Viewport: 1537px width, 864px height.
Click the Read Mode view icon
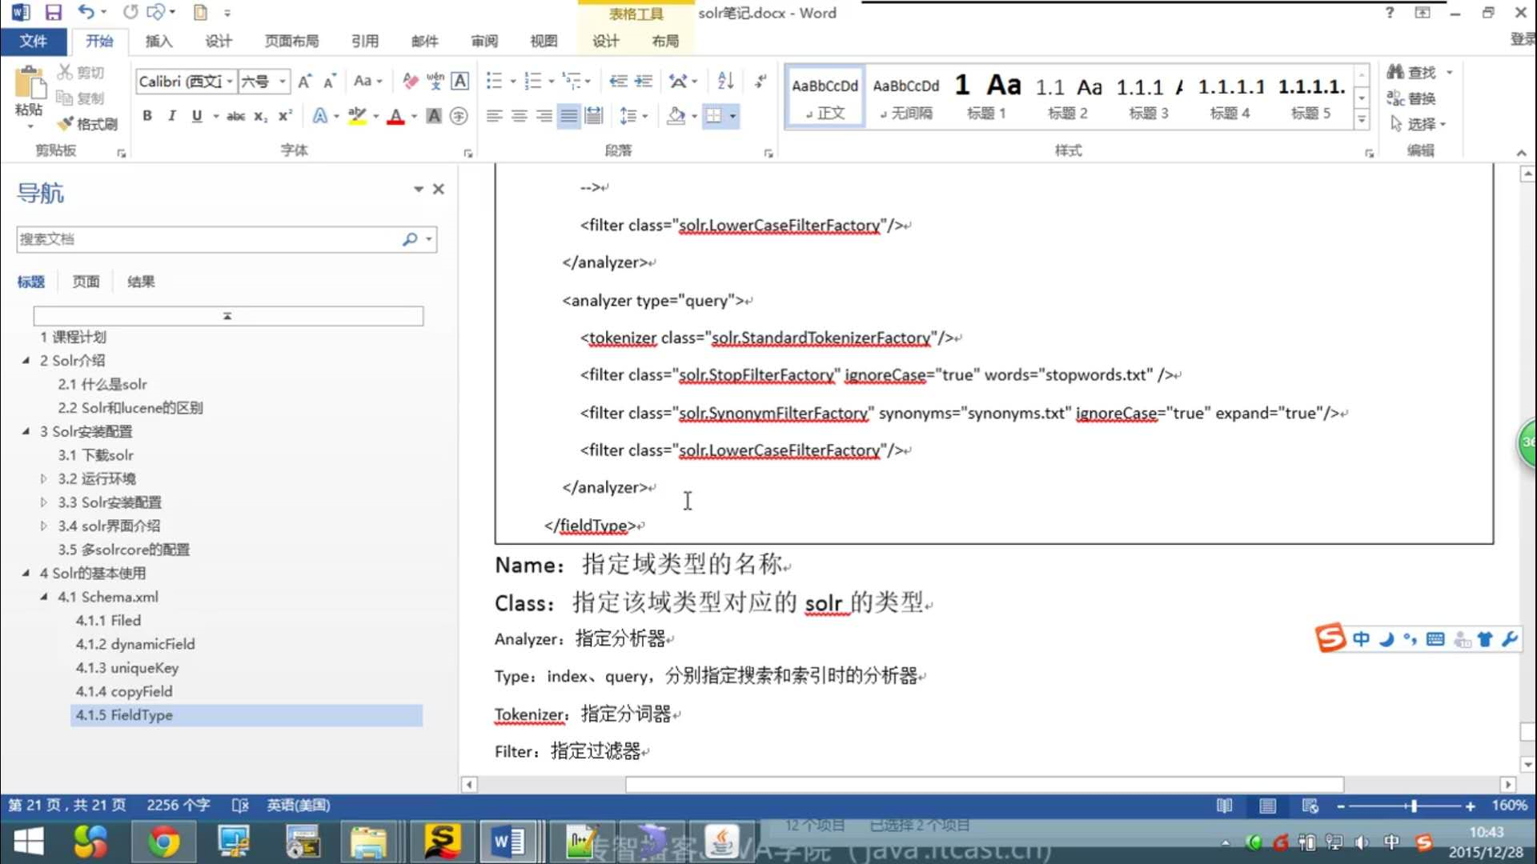coord(1225,806)
